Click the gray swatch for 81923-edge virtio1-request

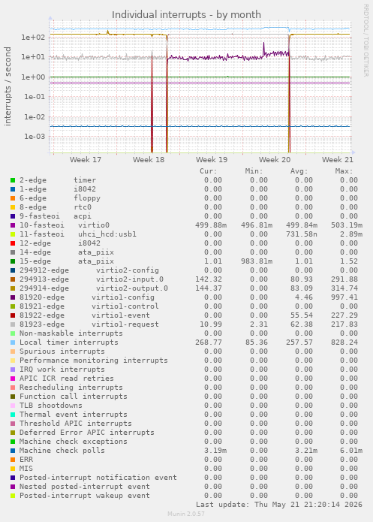click(x=13, y=324)
